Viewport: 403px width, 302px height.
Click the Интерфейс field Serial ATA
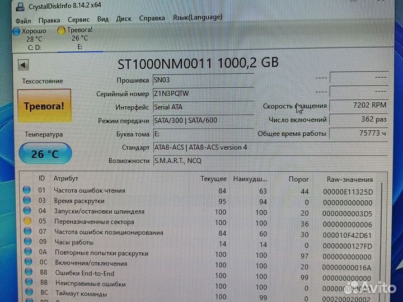click(203, 107)
